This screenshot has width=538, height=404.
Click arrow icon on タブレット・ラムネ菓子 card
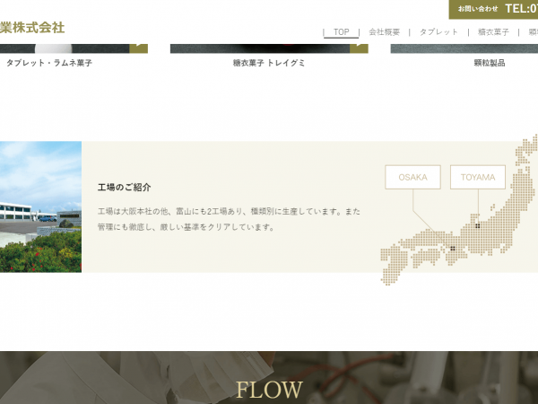[139, 48]
